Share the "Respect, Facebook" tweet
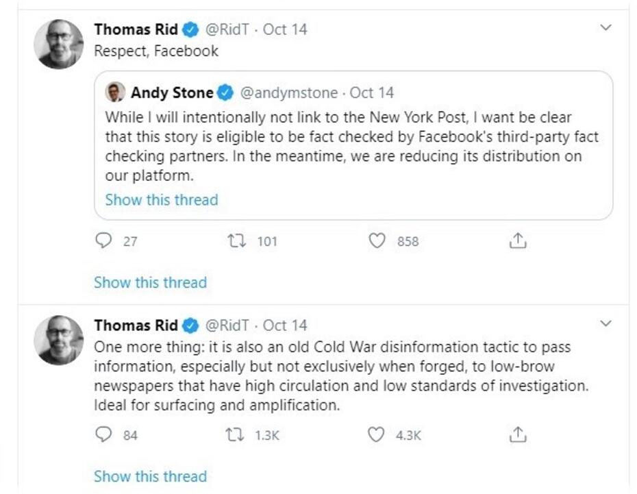 coord(519,240)
